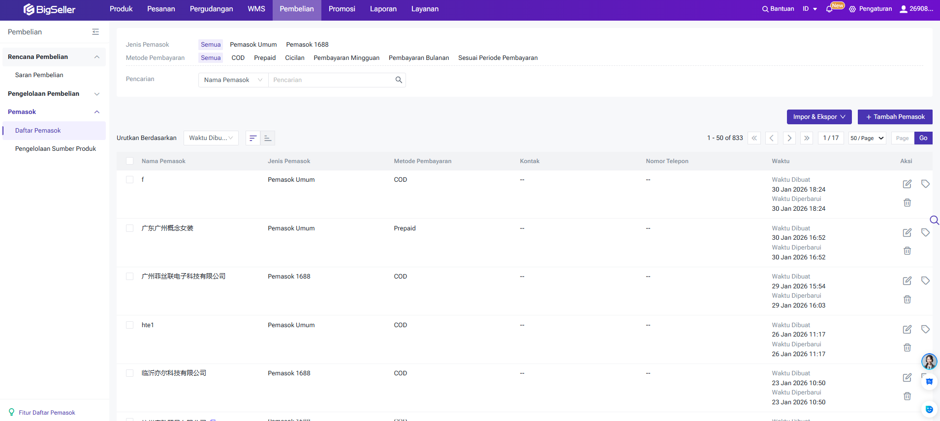Tick the select-all checkbox in table header
Image resolution: width=940 pixels, height=421 pixels.
[x=130, y=161]
